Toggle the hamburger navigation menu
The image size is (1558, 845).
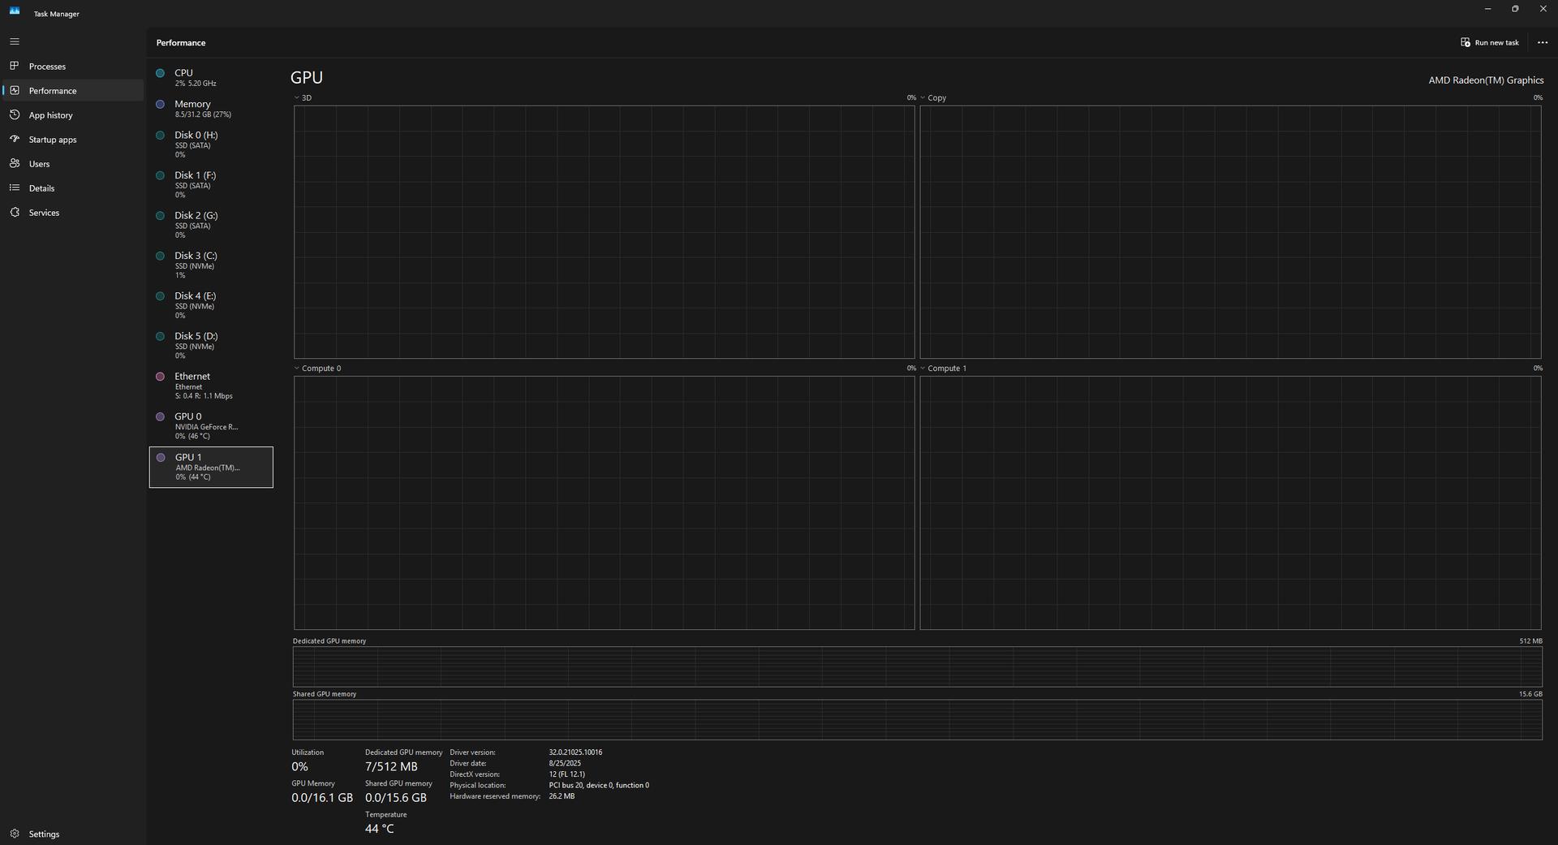point(14,41)
